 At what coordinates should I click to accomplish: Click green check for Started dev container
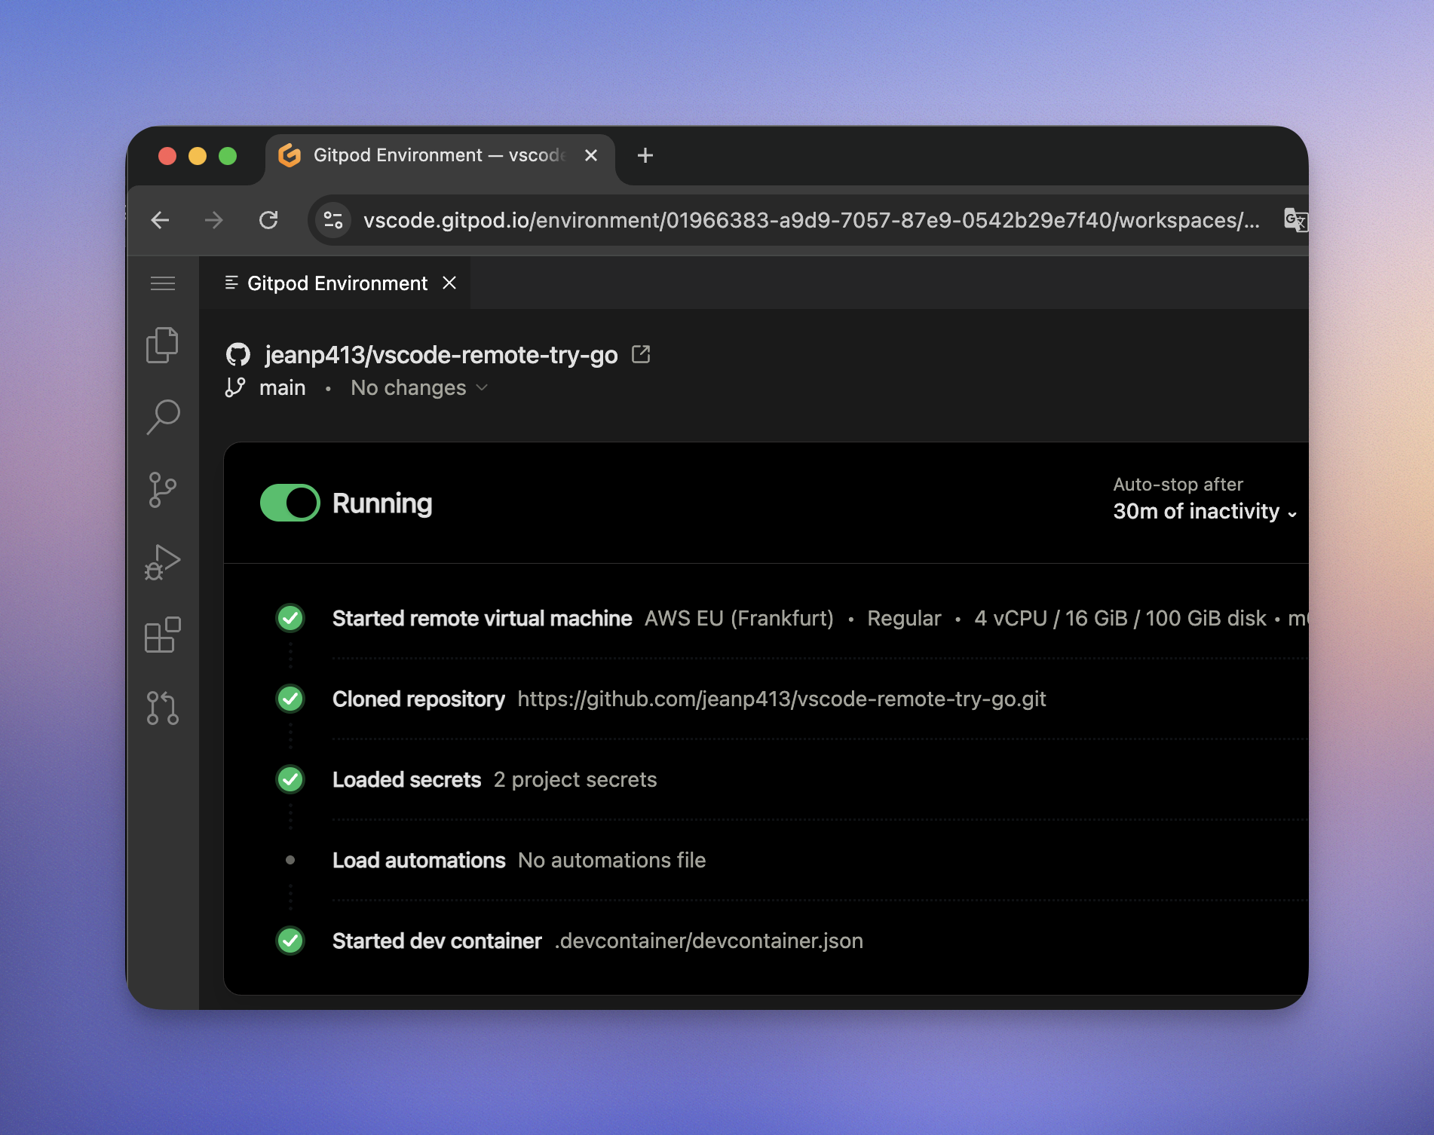290,941
